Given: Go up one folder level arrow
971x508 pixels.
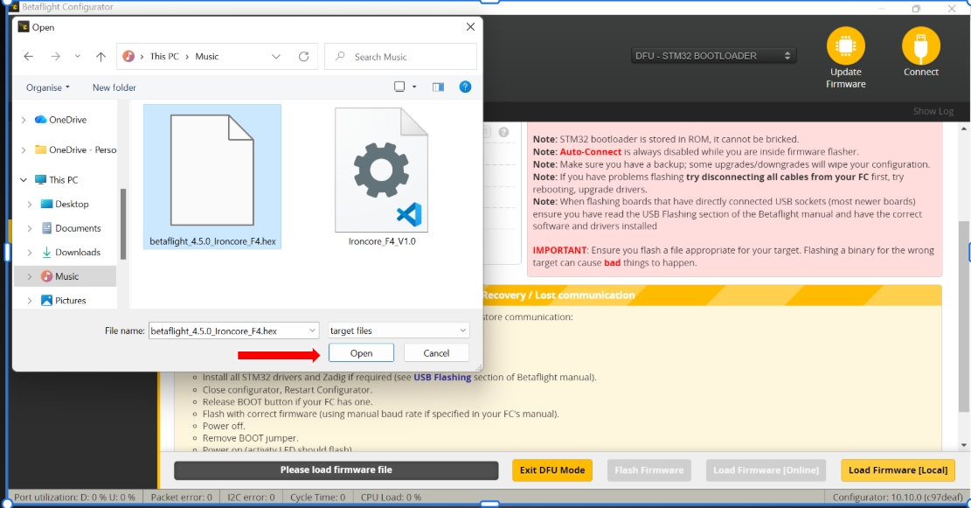Looking at the screenshot, I should pos(101,57).
